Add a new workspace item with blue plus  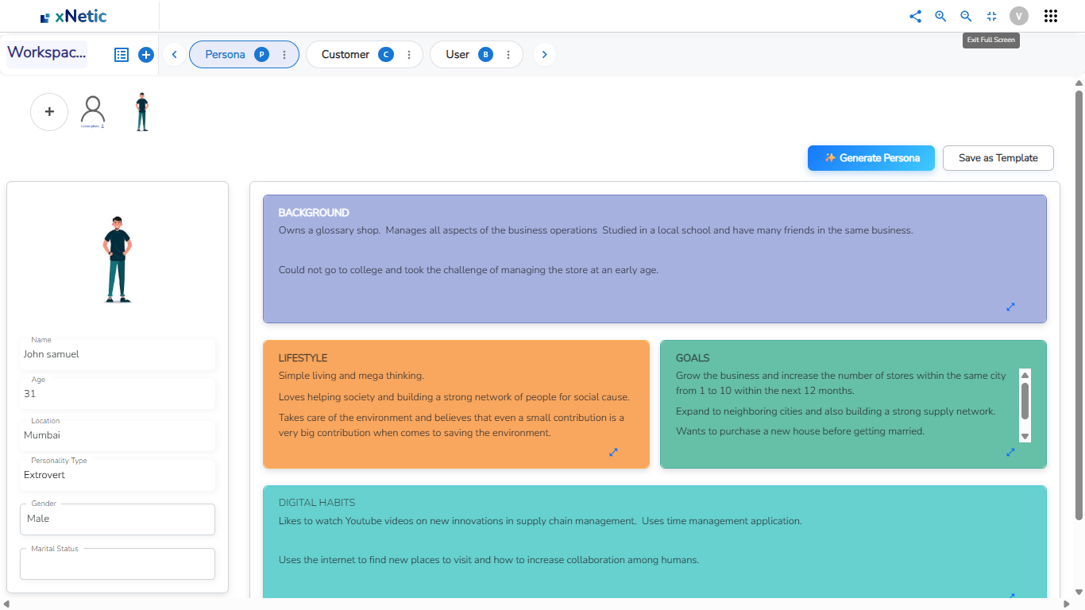pos(145,55)
